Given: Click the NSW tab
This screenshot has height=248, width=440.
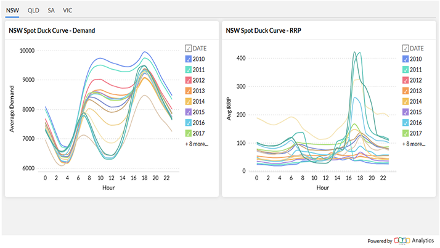Looking at the screenshot, I should click(x=12, y=10).
